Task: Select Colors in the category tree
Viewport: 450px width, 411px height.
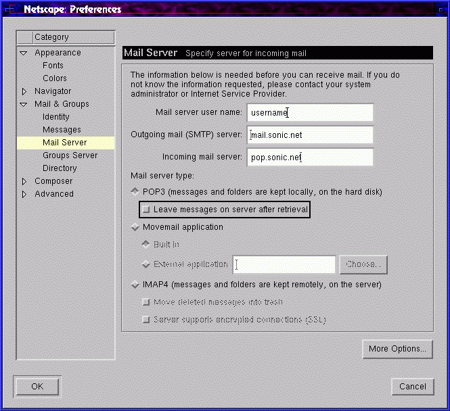Action: (x=55, y=78)
